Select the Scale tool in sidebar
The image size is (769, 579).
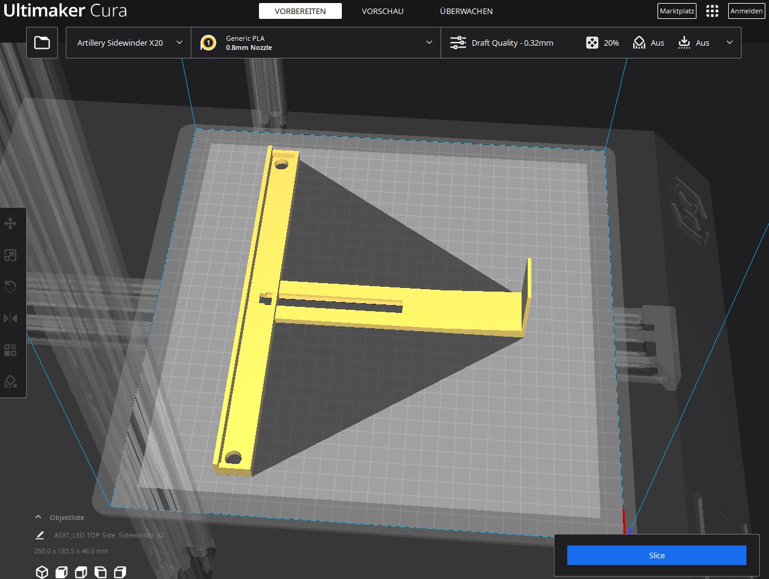(10, 255)
